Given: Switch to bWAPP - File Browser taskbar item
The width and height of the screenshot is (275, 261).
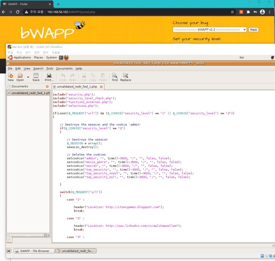Looking at the screenshot, I should [x=34, y=251].
